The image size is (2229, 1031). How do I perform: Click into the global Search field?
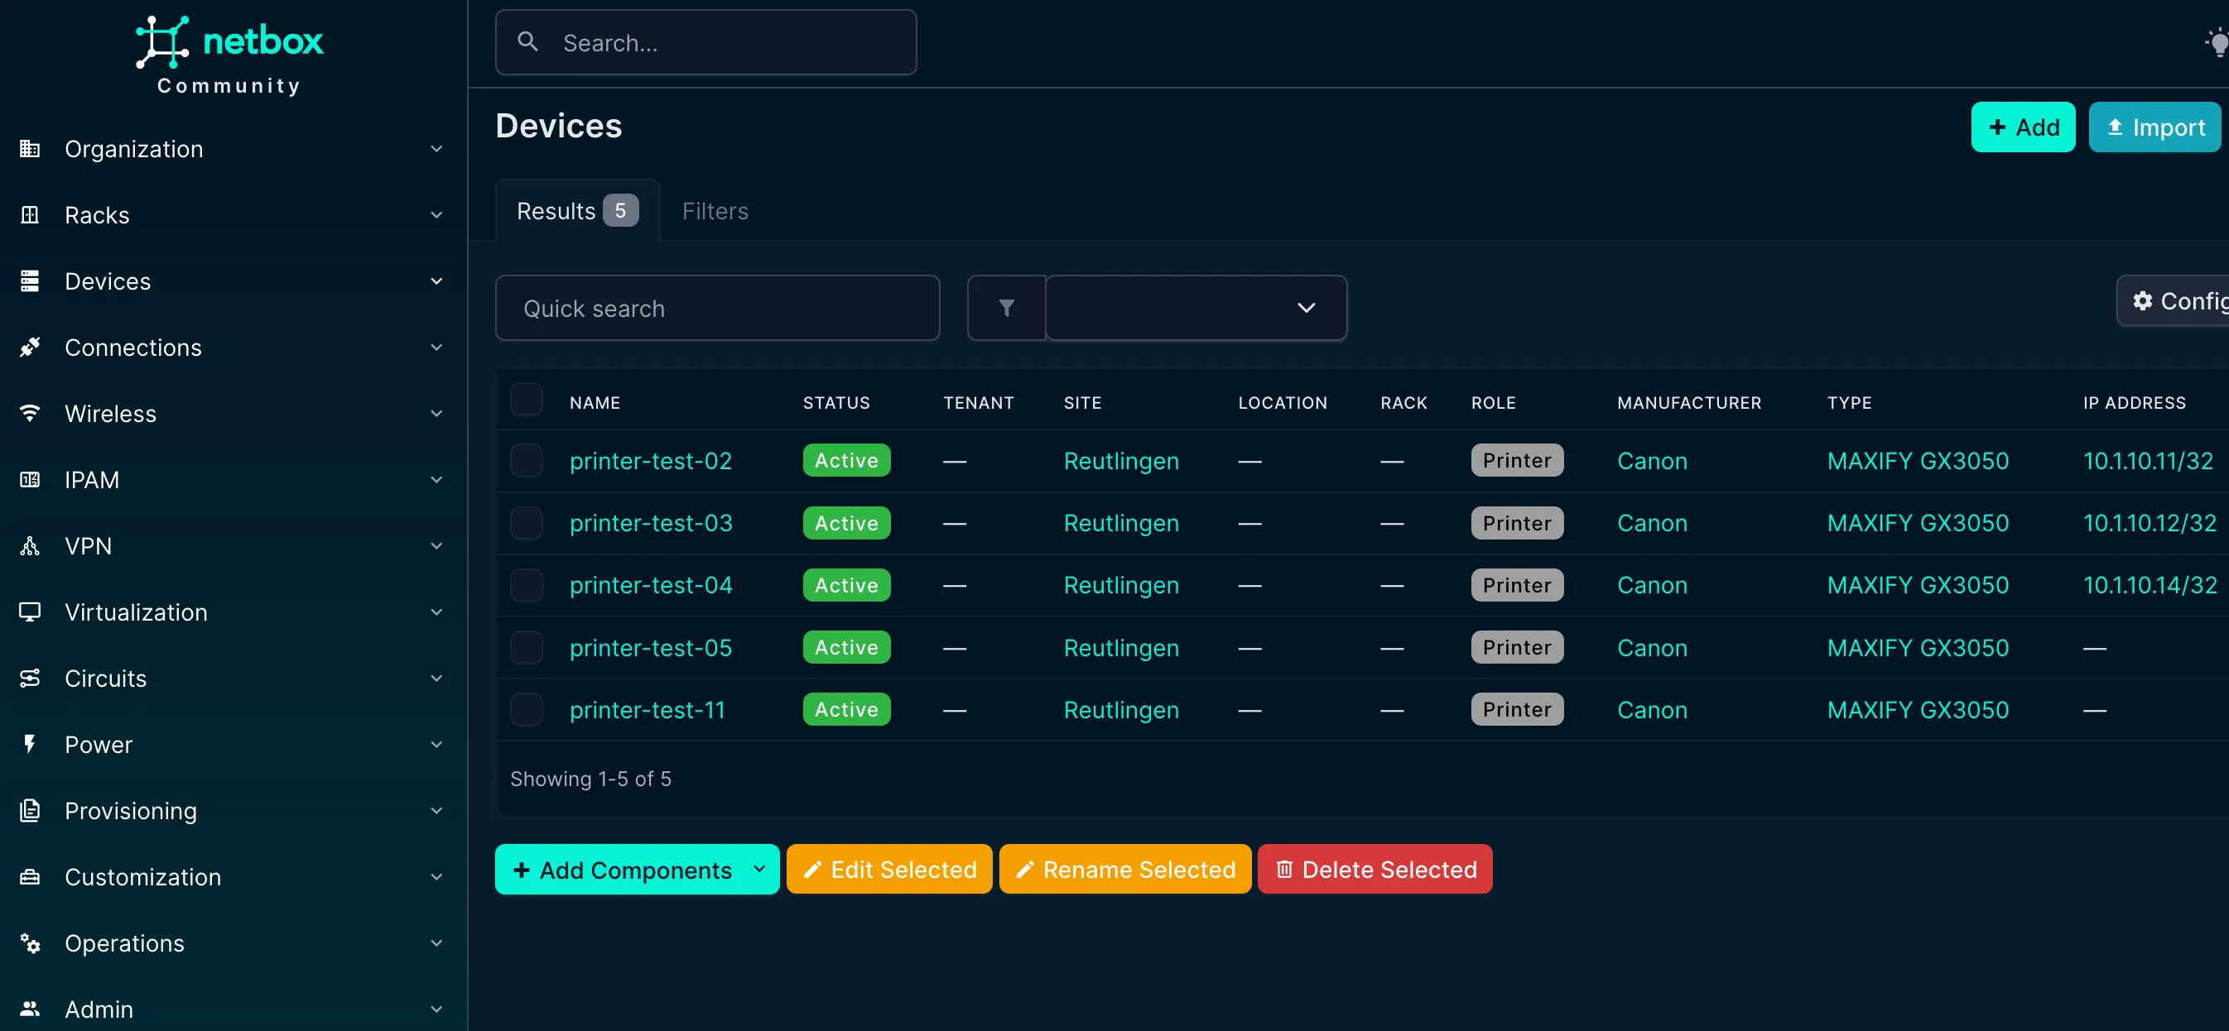pos(705,41)
